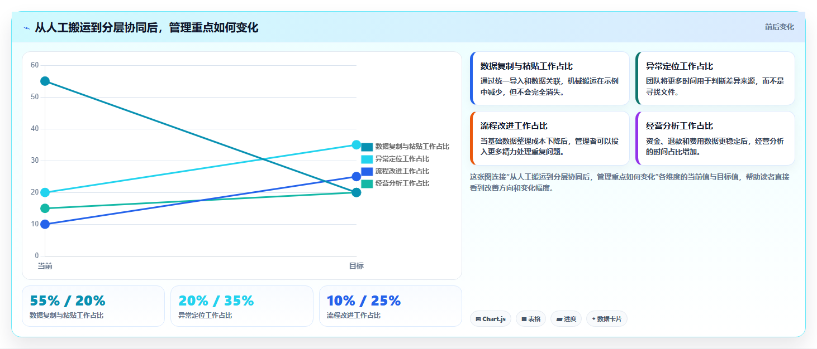The width and height of the screenshot is (817, 349).
Task: Select the 20 data point at 当前
Action: pos(45,192)
